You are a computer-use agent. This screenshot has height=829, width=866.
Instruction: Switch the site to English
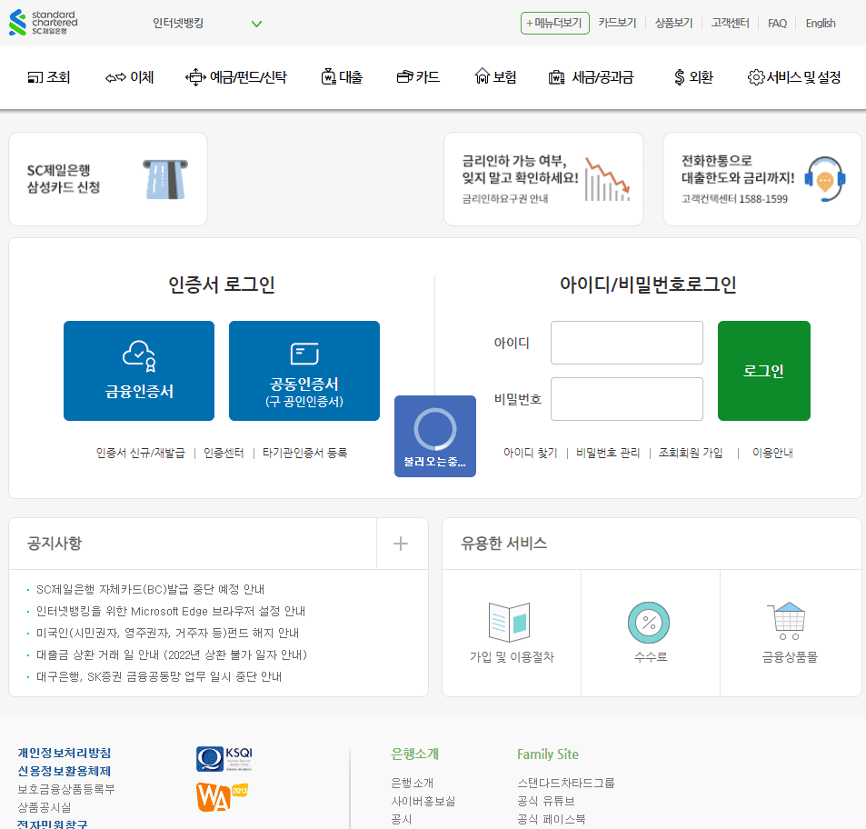point(820,22)
